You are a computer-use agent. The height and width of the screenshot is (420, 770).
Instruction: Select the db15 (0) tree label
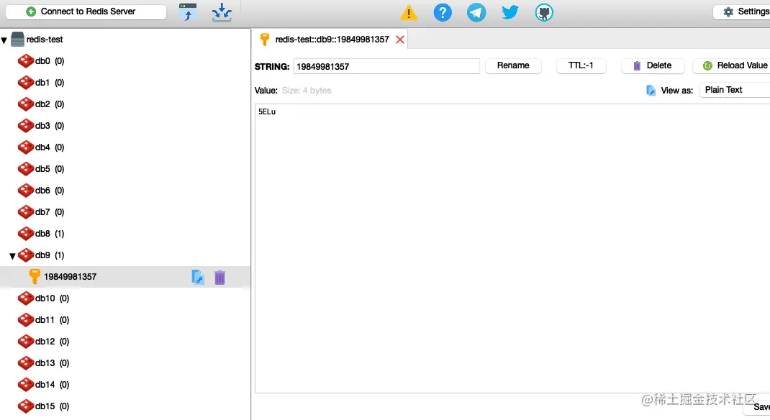[52, 406]
